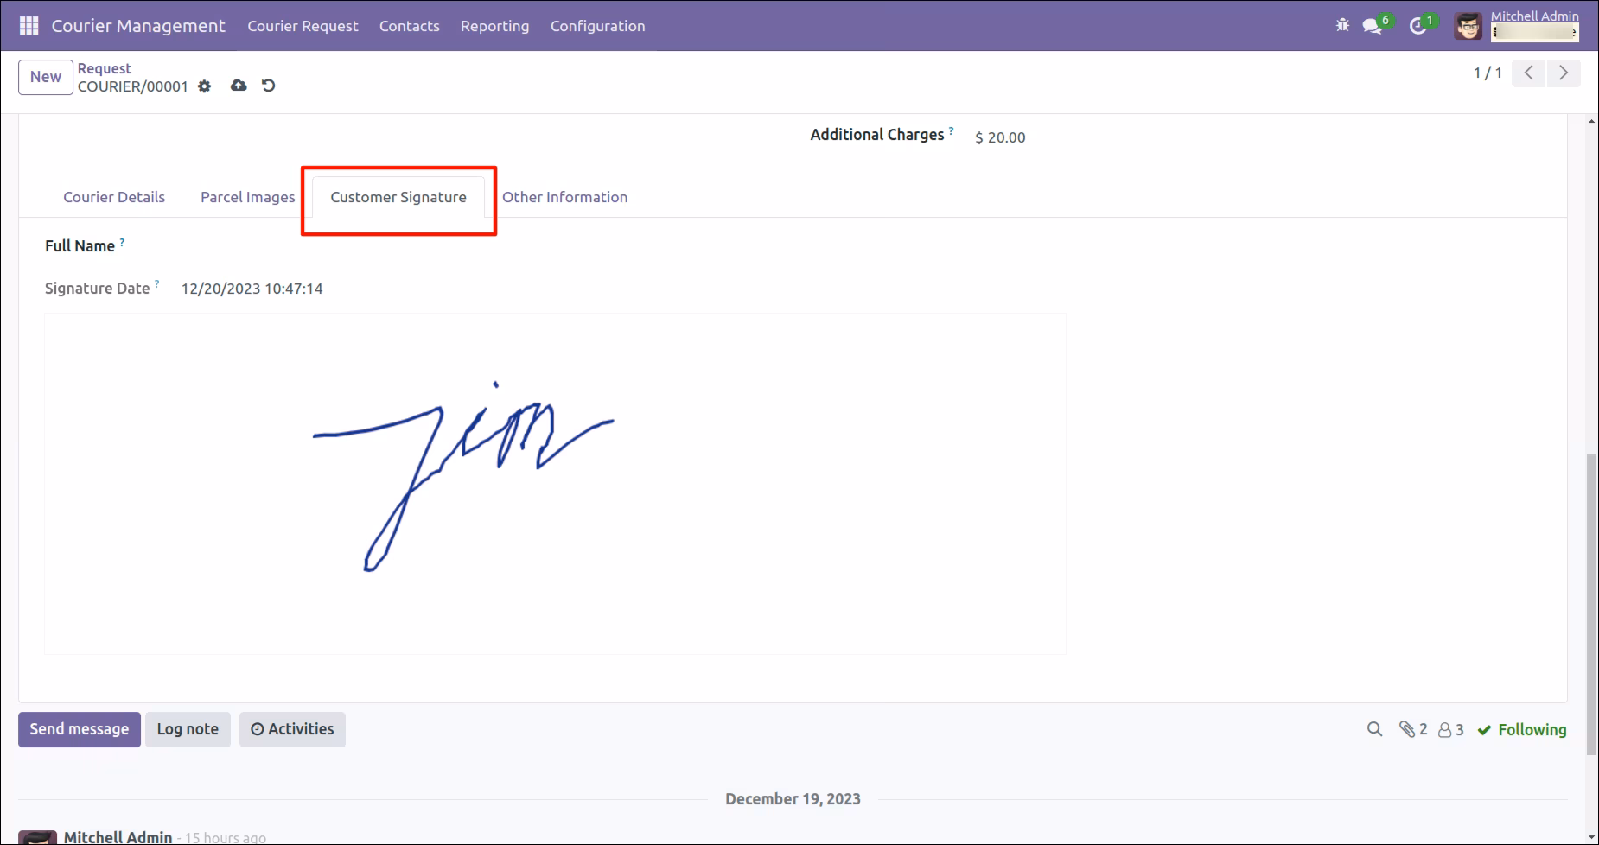Switch to Other Information tab
The image size is (1599, 845).
click(x=565, y=197)
